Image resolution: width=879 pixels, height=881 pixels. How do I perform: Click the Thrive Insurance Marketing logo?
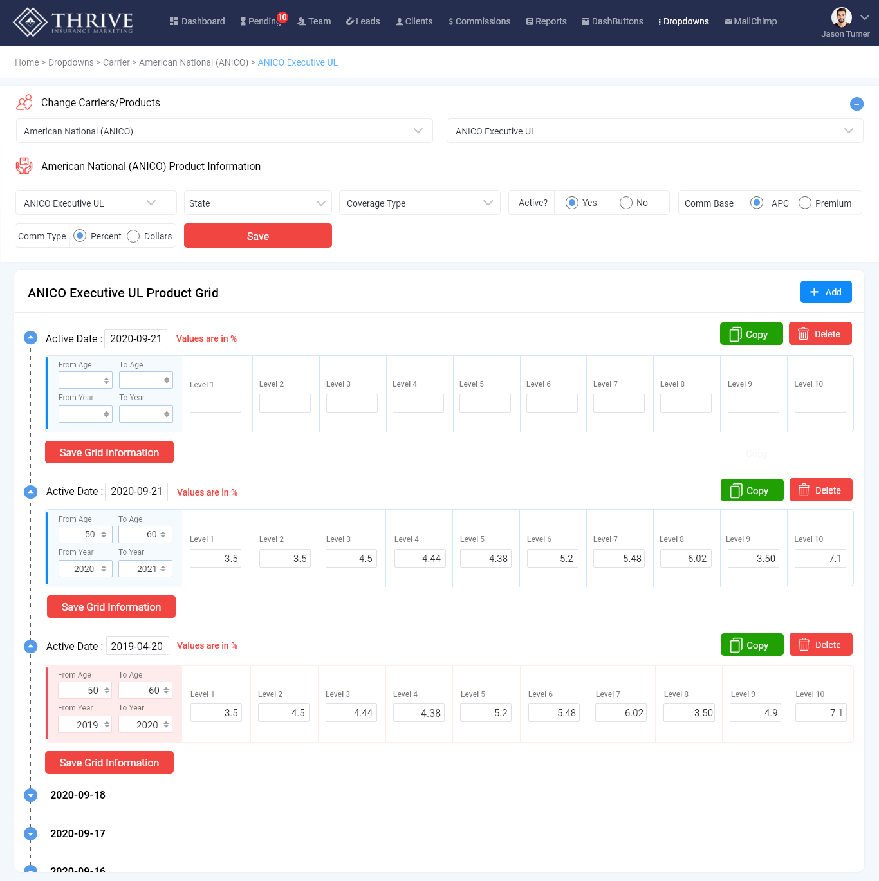[73, 22]
